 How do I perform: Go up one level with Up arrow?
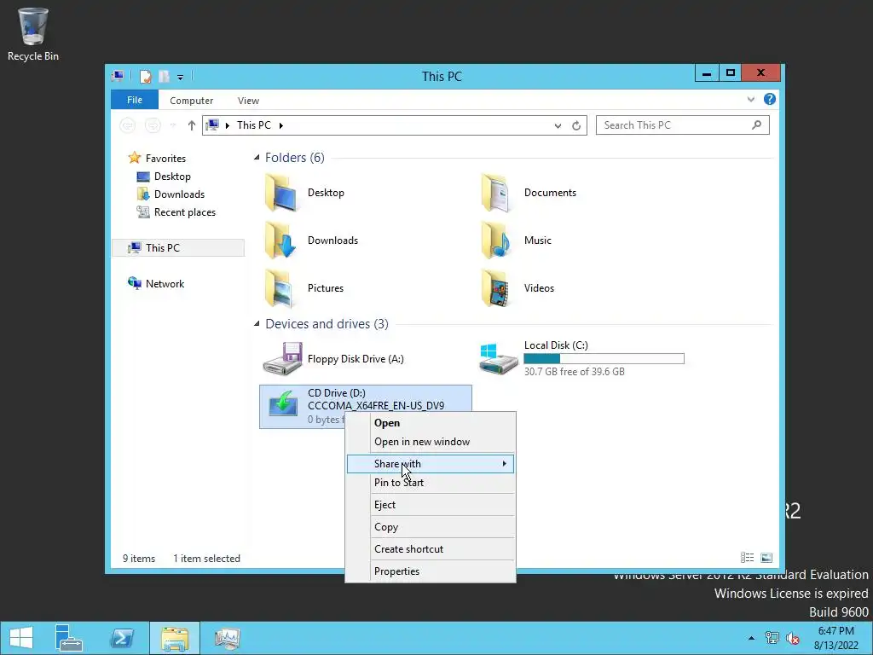coord(192,125)
